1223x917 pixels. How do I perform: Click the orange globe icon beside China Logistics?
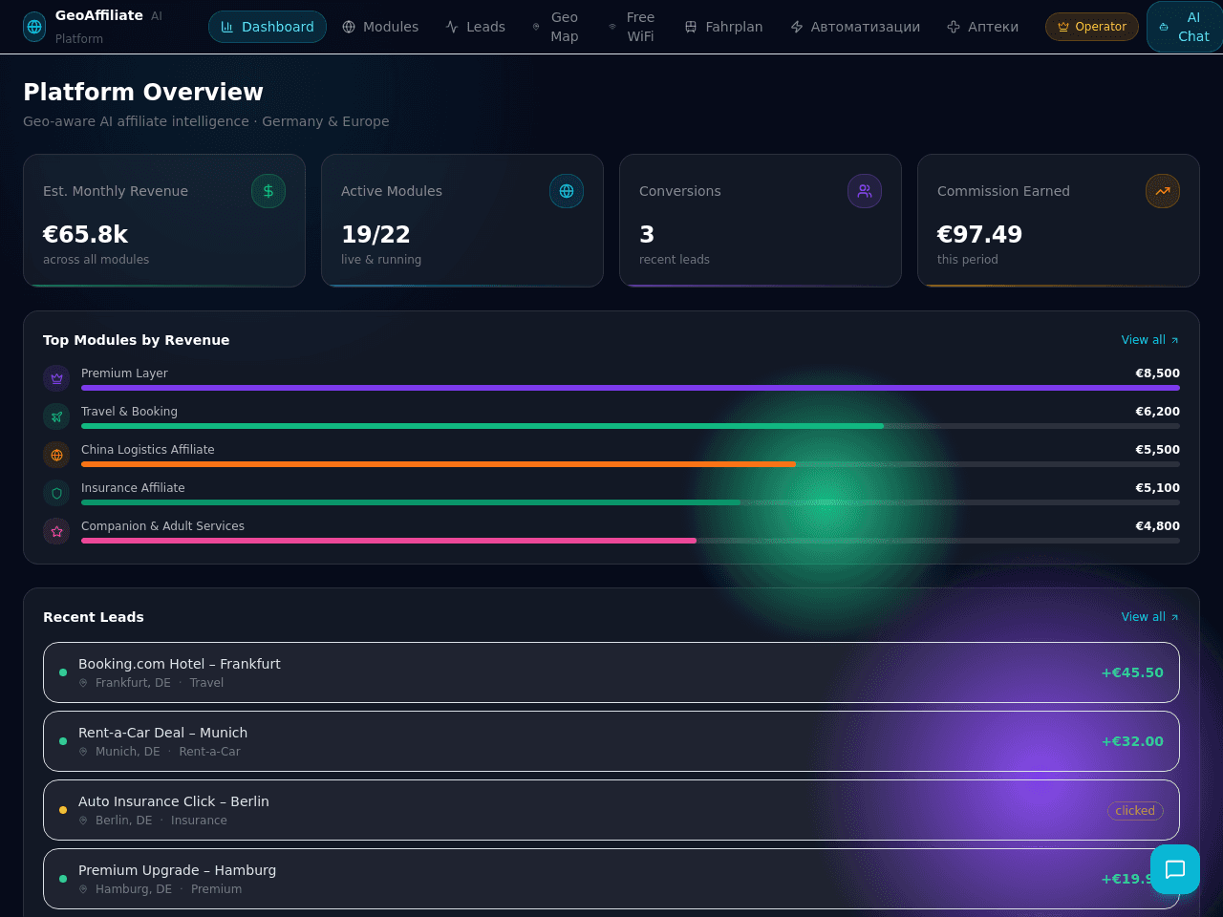56,455
